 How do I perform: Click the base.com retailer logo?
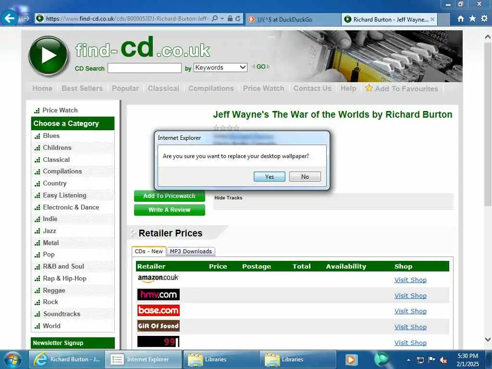(159, 310)
